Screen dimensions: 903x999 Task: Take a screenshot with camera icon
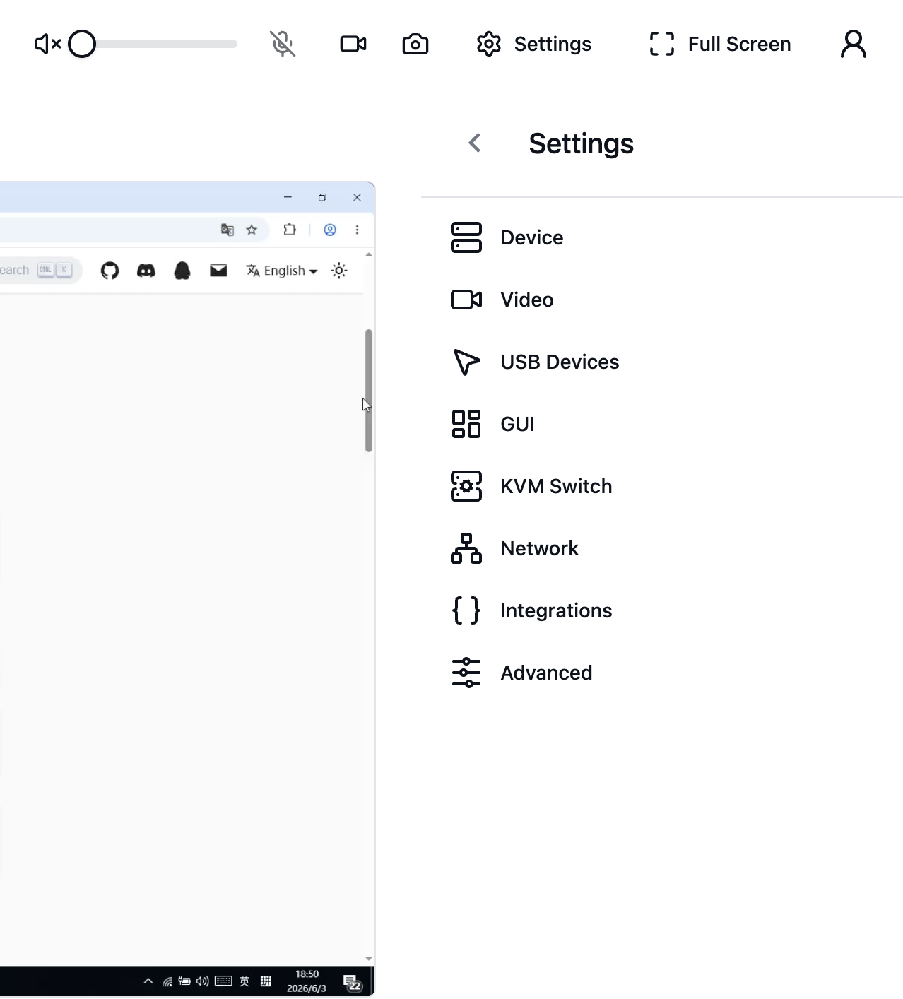tap(415, 44)
